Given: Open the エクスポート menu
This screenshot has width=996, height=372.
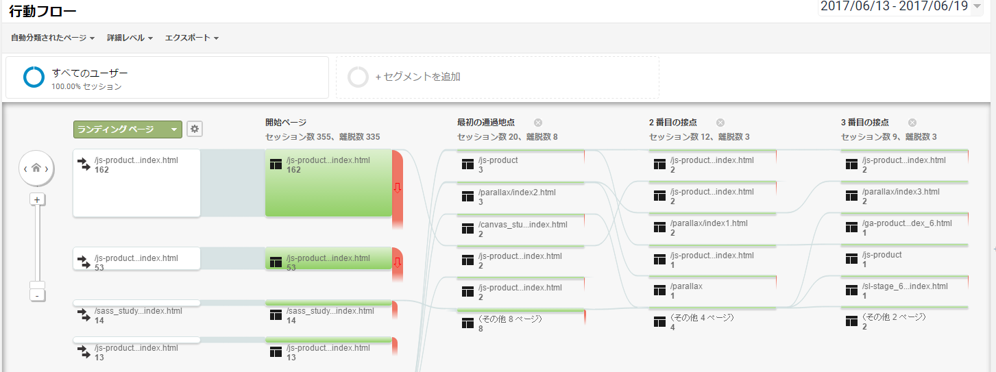Looking at the screenshot, I should pos(191,38).
